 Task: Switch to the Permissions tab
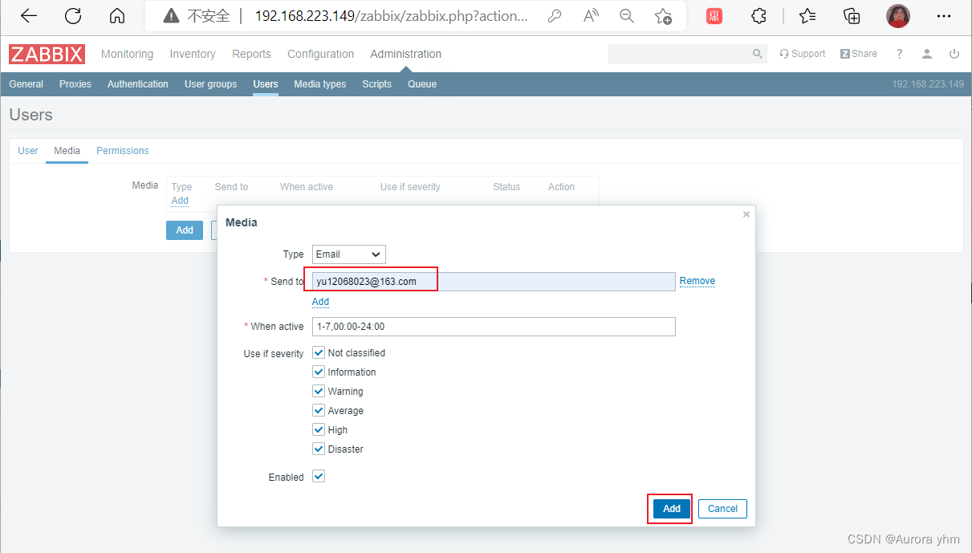click(x=123, y=151)
